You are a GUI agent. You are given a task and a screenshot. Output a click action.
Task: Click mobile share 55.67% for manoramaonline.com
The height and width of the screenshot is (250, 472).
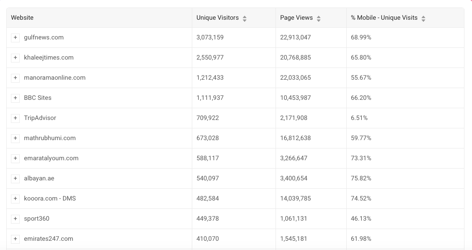click(x=361, y=78)
